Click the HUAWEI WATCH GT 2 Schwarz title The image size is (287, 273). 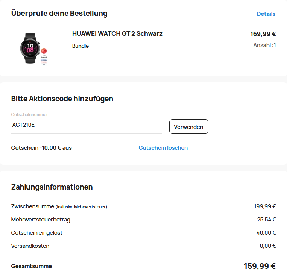117,34
